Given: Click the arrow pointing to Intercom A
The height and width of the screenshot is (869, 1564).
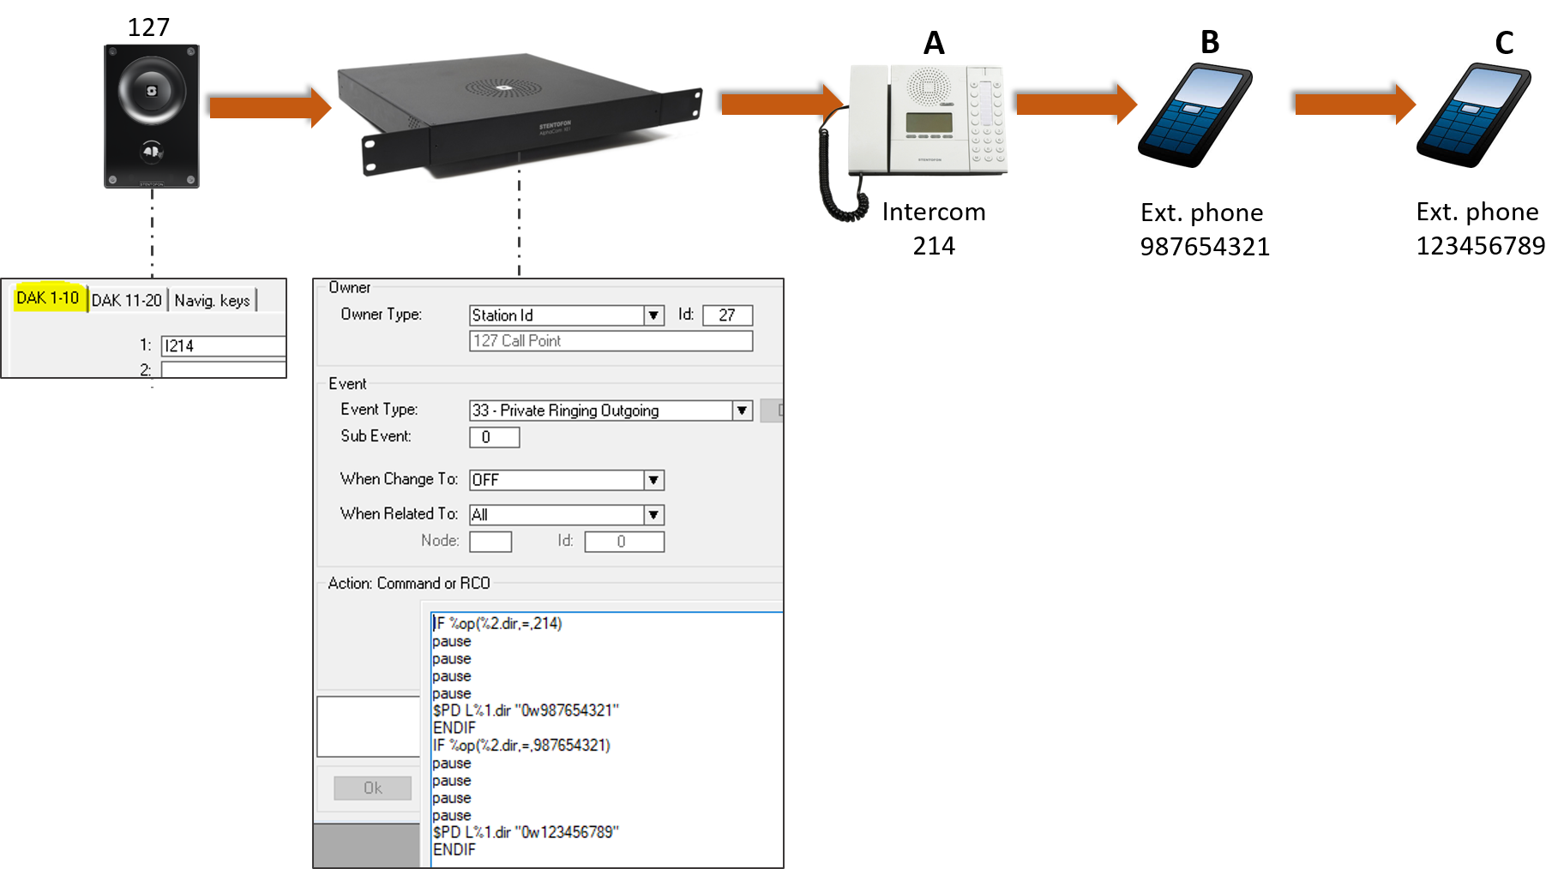Looking at the screenshot, I should 782,104.
